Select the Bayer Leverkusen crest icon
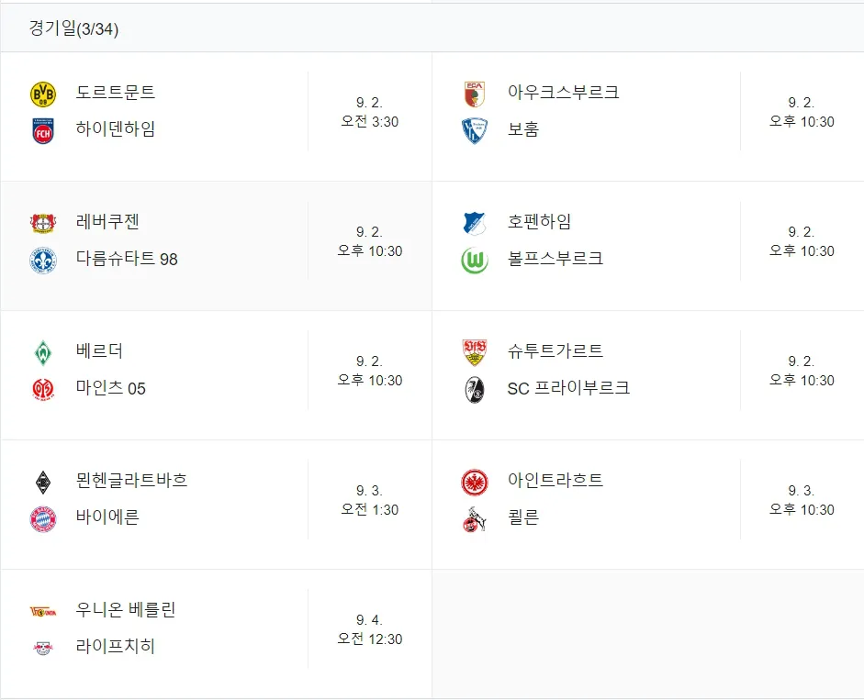 point(43,223)
